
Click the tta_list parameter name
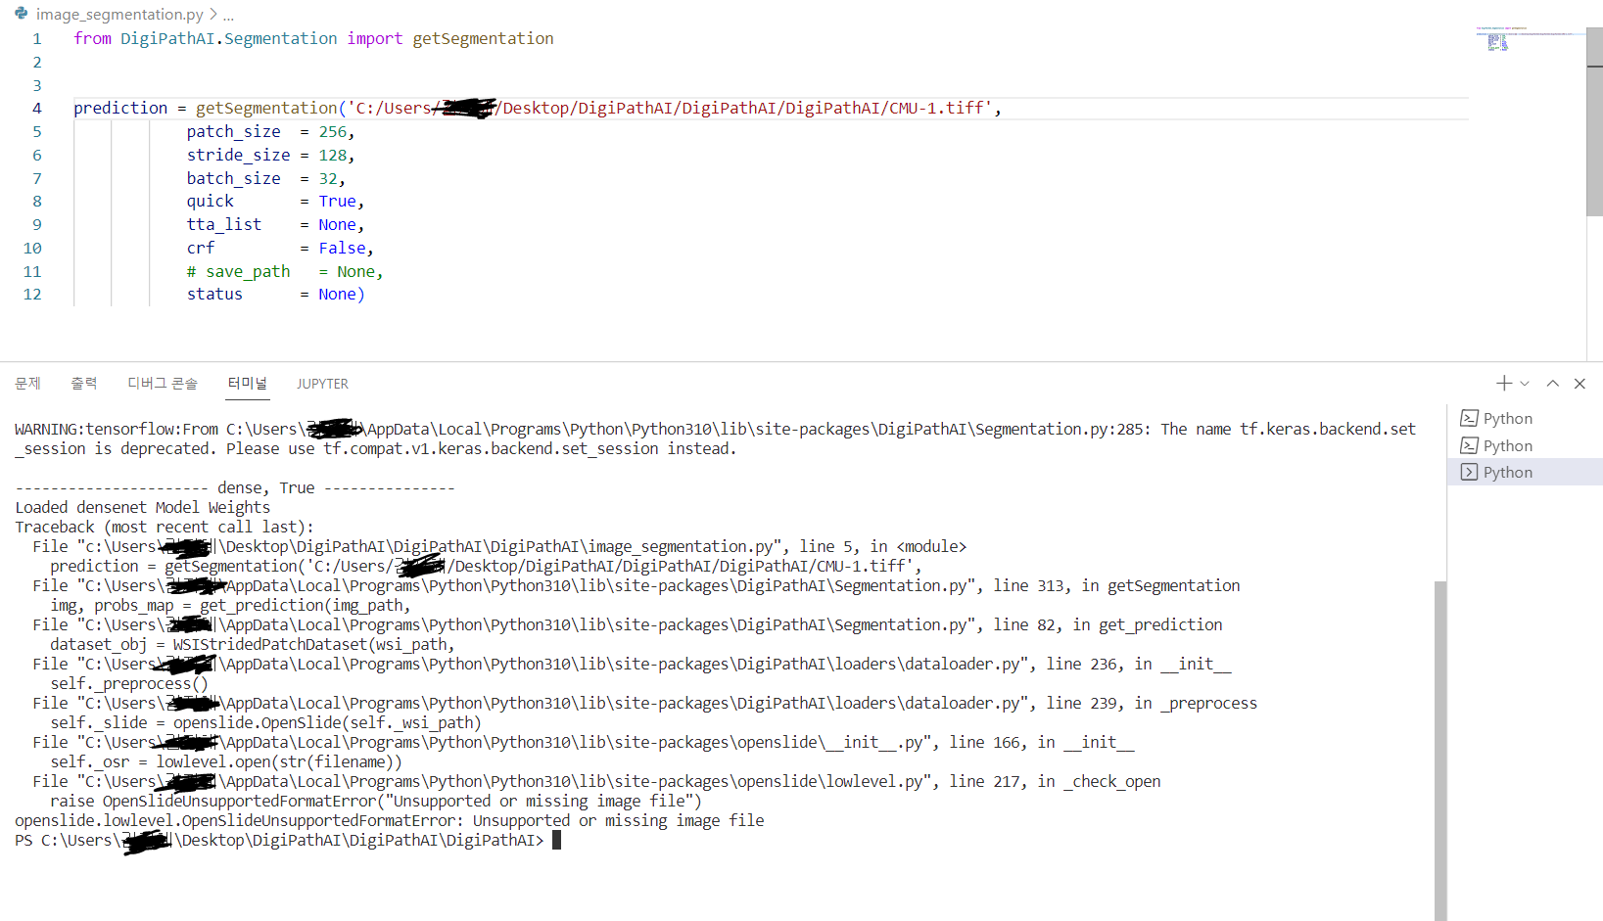click(x=224, y=225)
